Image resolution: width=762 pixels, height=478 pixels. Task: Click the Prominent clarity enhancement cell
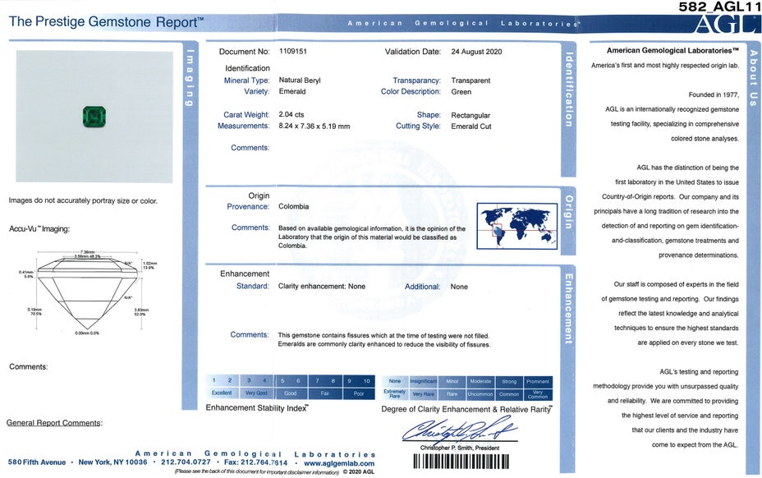[x=538, y=382]
